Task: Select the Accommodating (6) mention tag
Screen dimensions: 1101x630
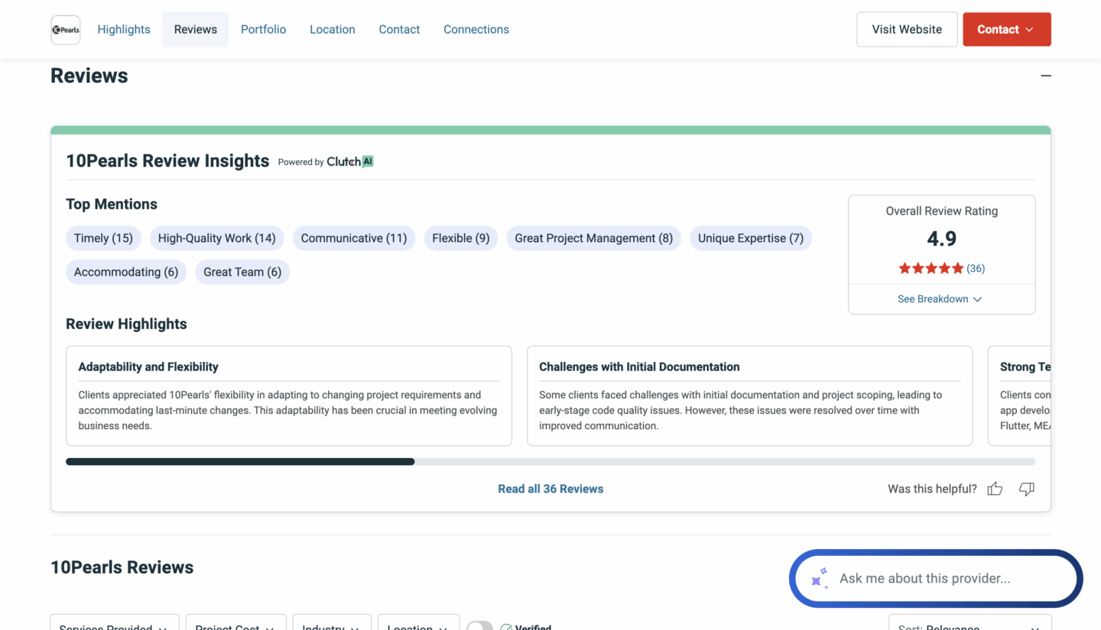Action: tap(126, 272)
